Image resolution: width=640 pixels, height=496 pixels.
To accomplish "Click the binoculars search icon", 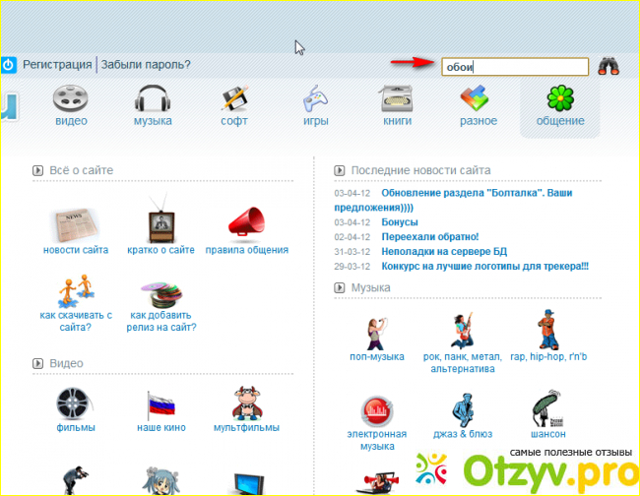I will (609, 66).
